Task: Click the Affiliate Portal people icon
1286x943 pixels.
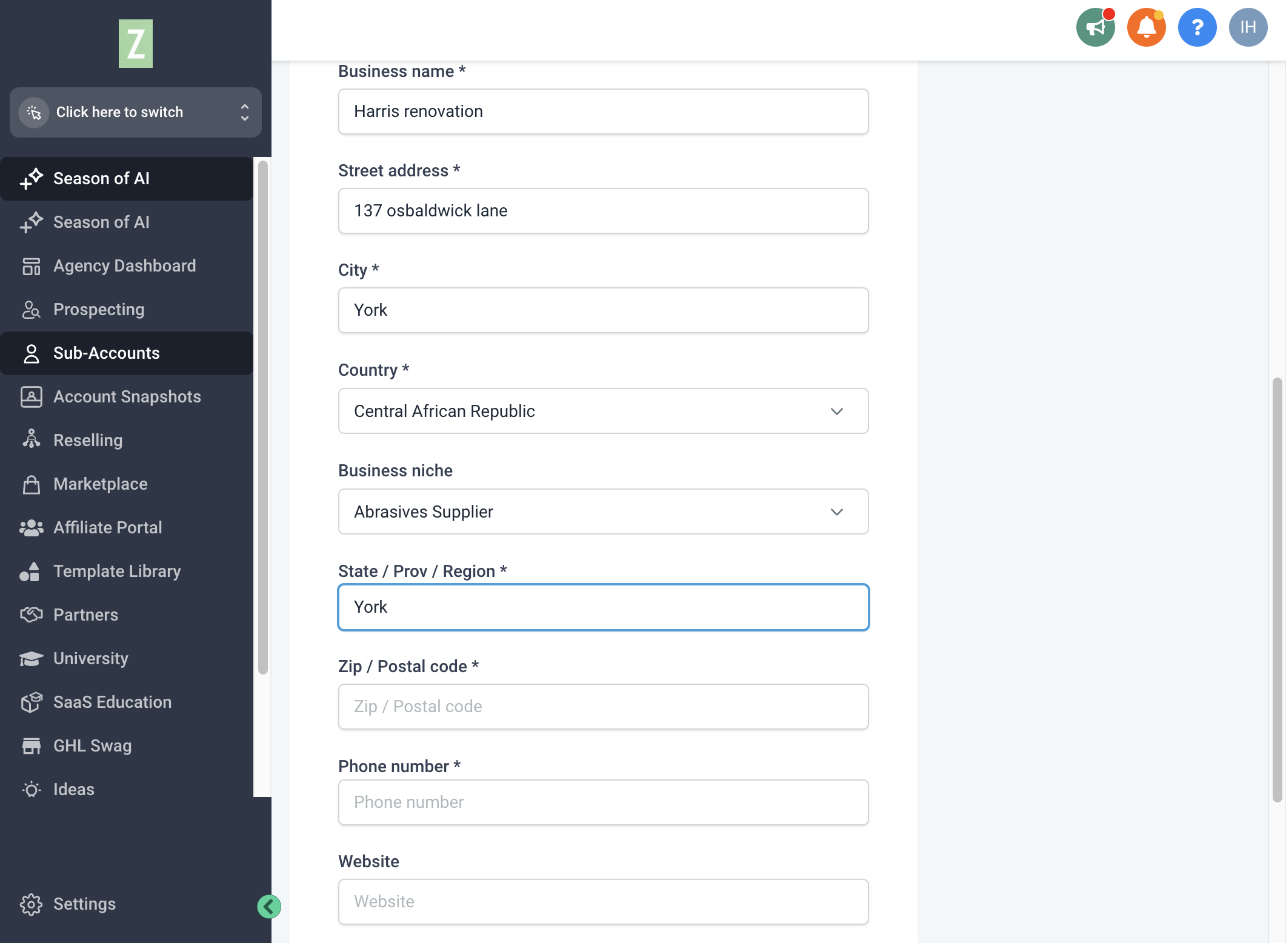Action: [31, 528]
